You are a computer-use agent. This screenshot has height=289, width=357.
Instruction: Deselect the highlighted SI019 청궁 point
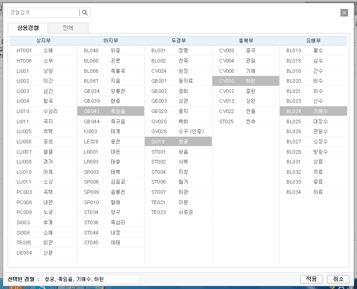178,142
